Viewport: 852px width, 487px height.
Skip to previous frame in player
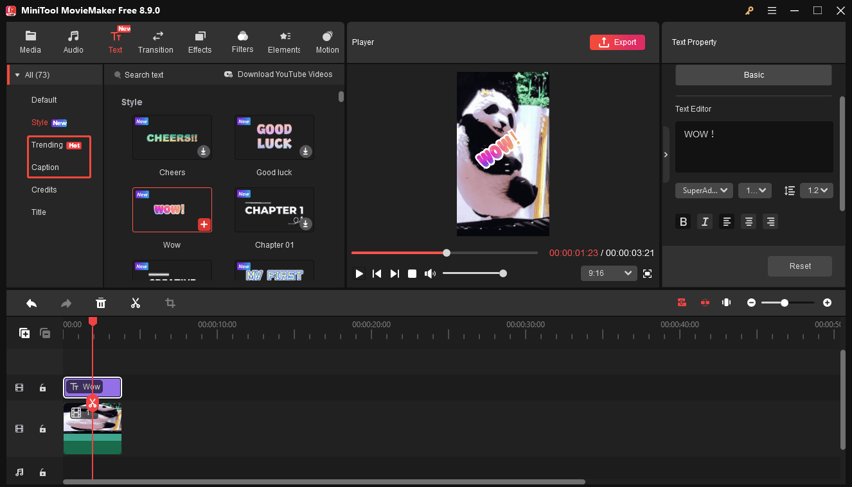(377, 273)
